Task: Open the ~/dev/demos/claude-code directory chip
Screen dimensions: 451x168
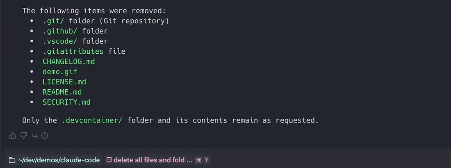Action: [x=55, y=160]
